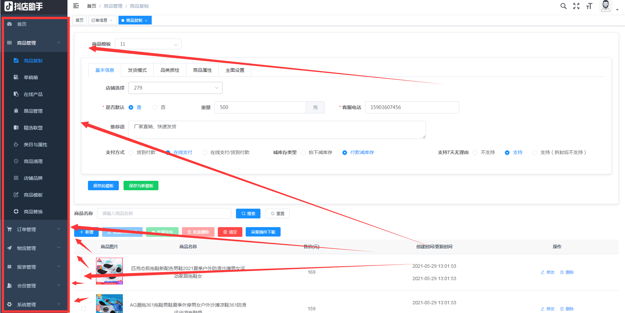Image resolution: width=625 pixels, height=313 pixels.
Task: Click the 保存为新模板 button
Action: 141,186
